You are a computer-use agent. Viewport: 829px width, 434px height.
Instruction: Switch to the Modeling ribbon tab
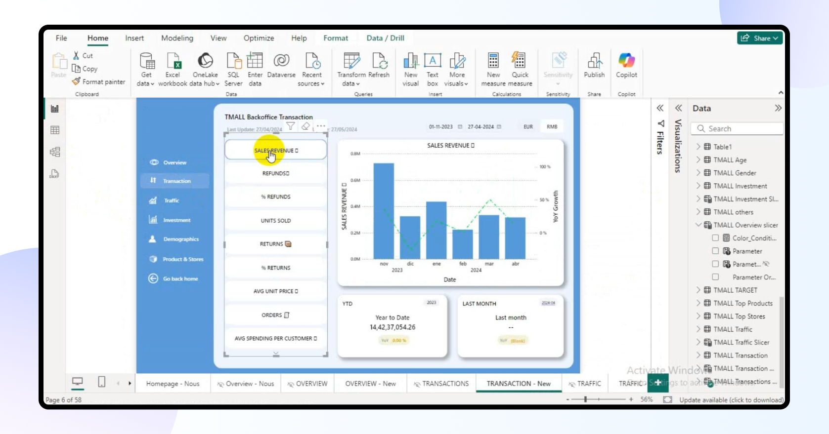tap(177, 38)
